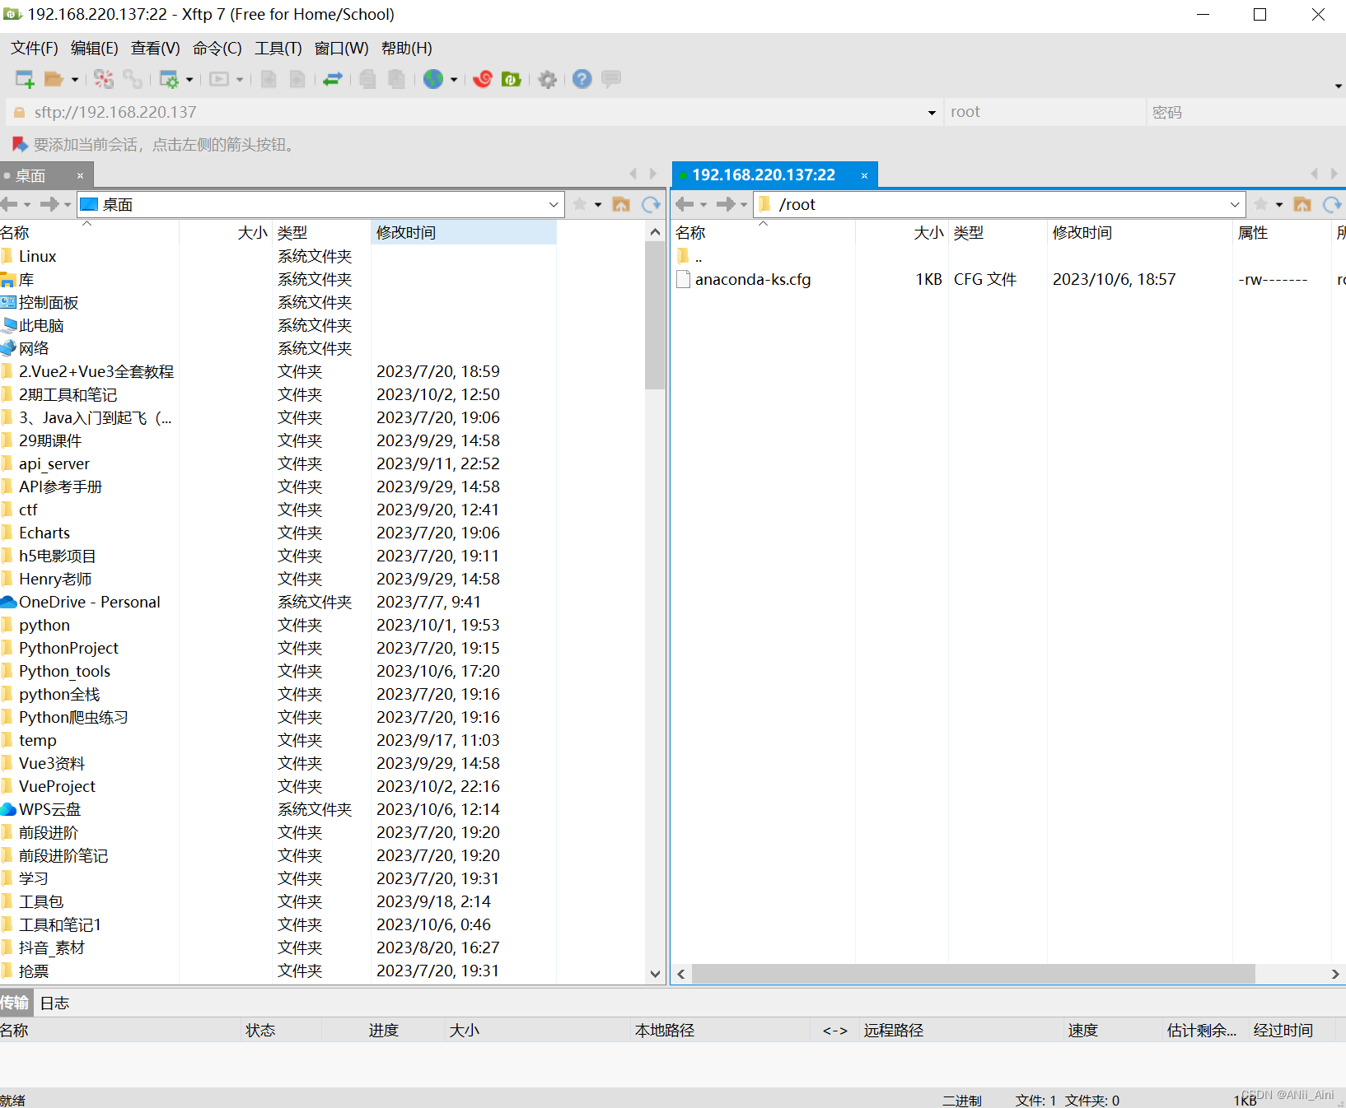Open the 文件(F) menu

pos(35,49)
